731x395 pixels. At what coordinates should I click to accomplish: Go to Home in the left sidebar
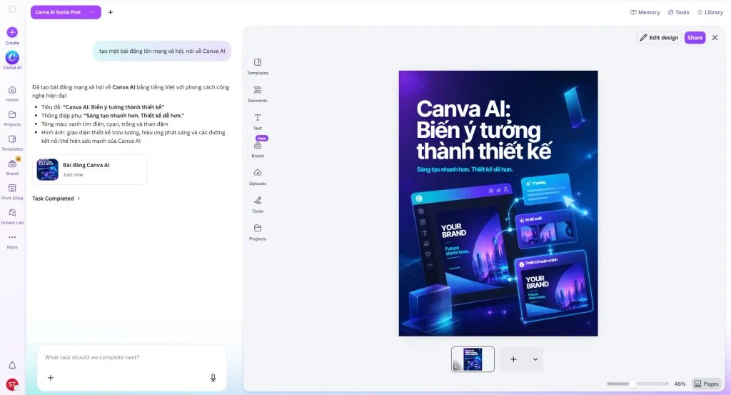(12, 94)
